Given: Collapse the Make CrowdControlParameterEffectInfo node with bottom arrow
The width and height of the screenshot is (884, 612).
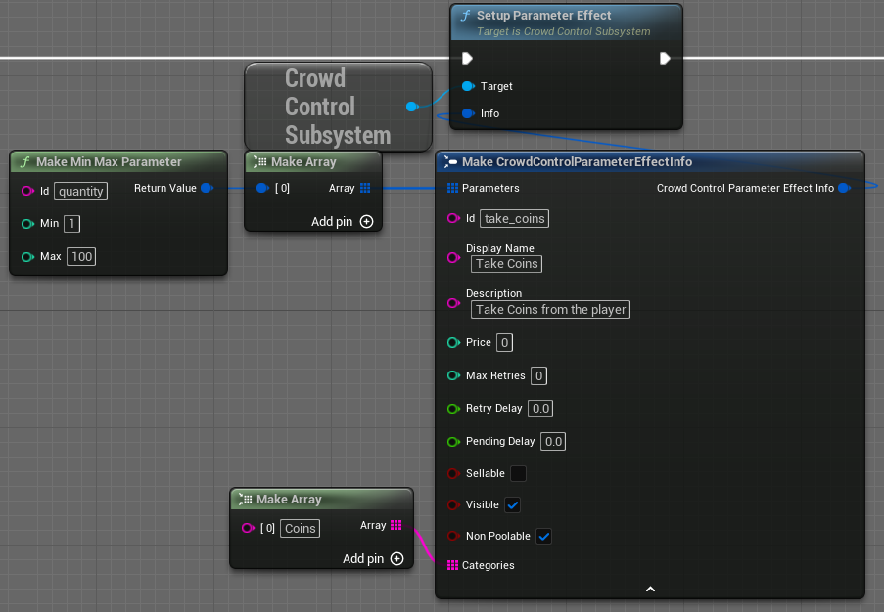Looking at the screenshot, I should (x=650, y=589).
